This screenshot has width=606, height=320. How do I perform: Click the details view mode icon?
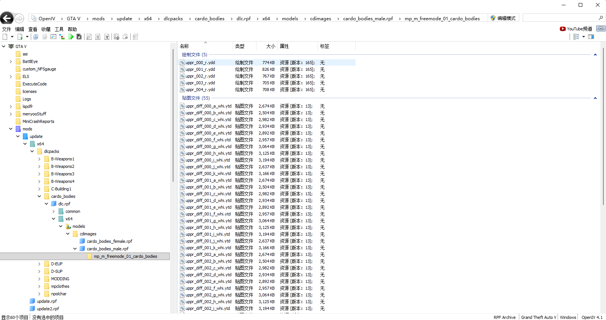click(576, 37)
